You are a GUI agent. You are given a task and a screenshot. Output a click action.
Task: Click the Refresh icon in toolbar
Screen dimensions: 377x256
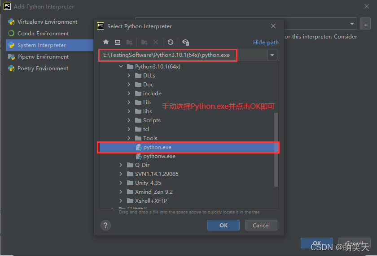(171, 42)
